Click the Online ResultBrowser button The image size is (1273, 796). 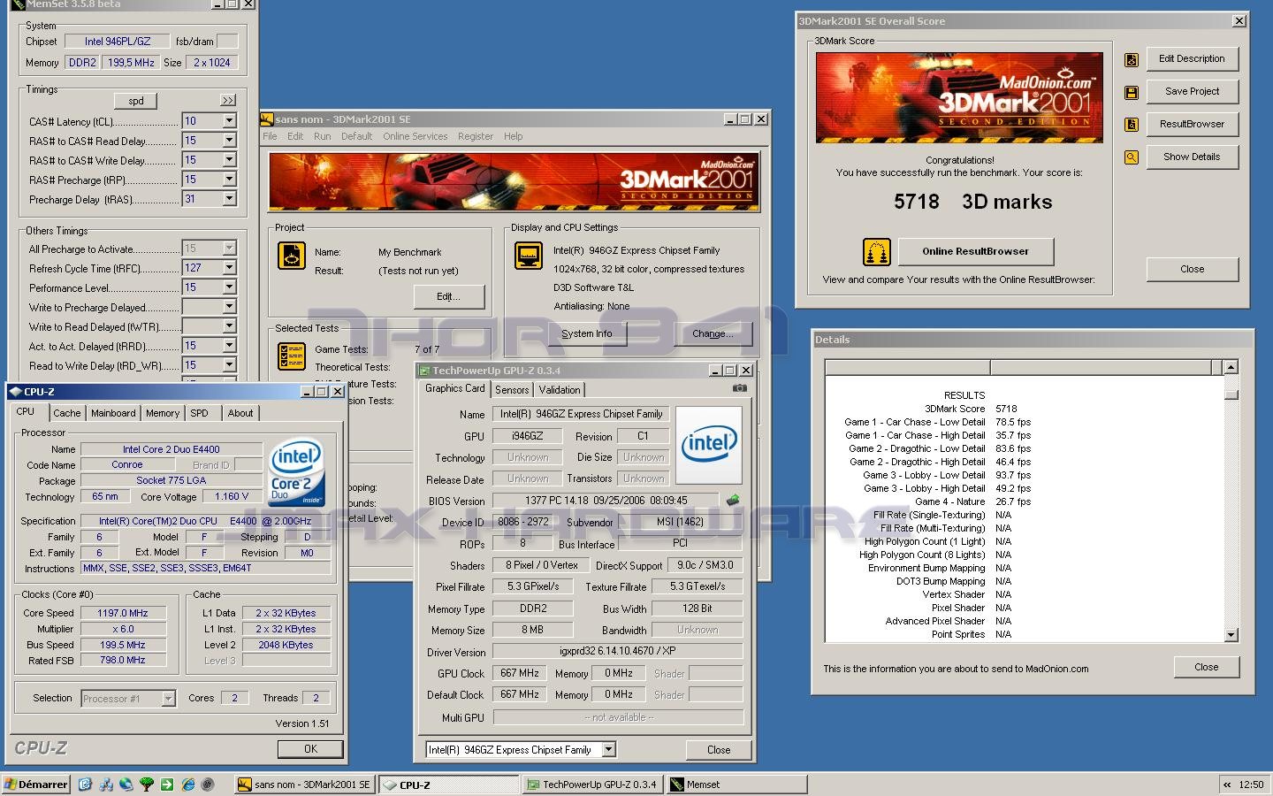(x=975, y=252)
